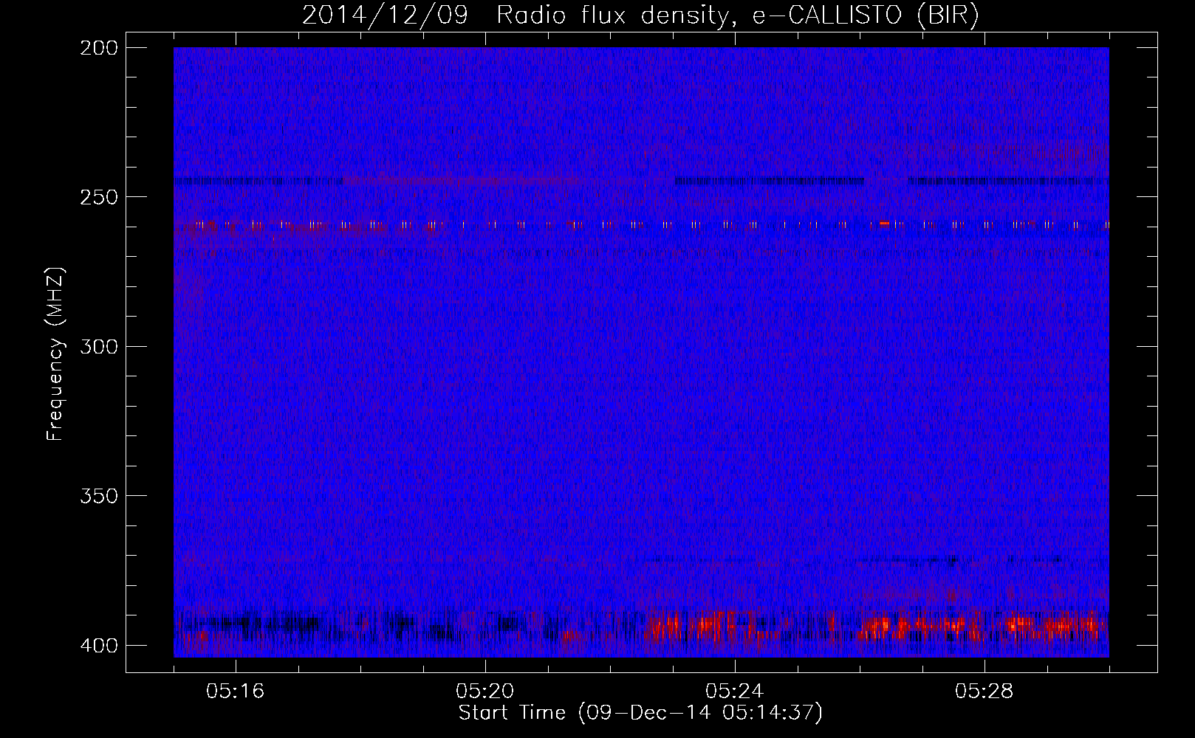Select the 350 frequency tick label
The width and height of the screenshot is (1195, 738).
(98, 496)
